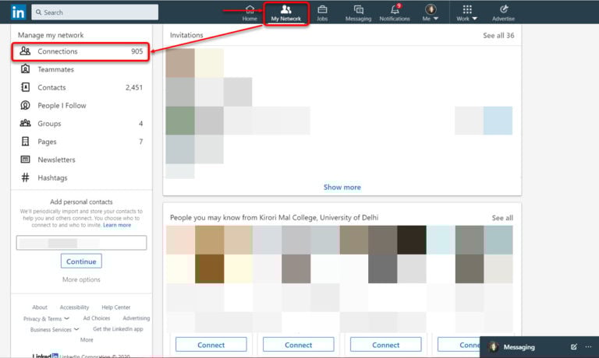Open messaging bar more options dots
Image resolution: width=599 pixels, height=358 pixels.
click(588, 346)
